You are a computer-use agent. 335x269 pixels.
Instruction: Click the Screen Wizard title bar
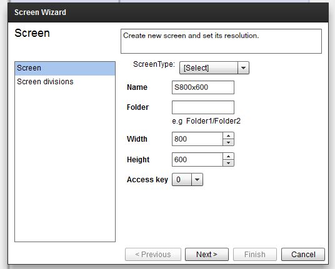168,12
